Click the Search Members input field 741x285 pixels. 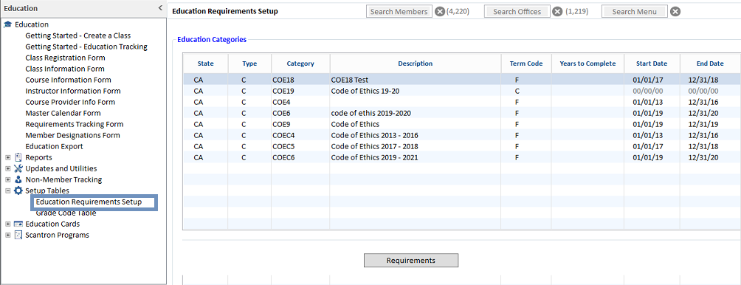pos(399,11)
